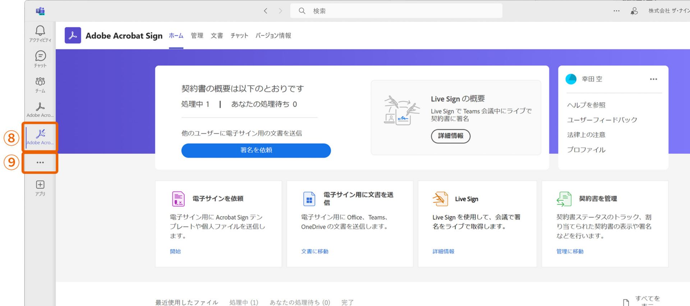The width and height of the screenshot is (690, 306).
Task: Open the Chat icon in the left sidebar
Action: 40,59
